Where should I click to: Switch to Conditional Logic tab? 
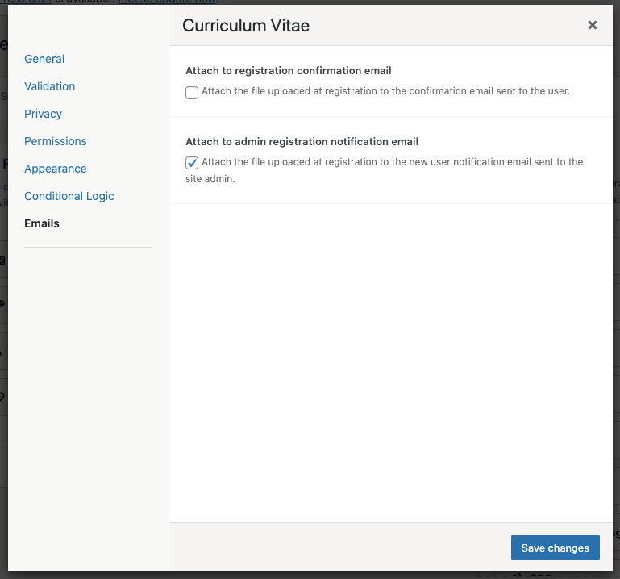click(69, 196)
